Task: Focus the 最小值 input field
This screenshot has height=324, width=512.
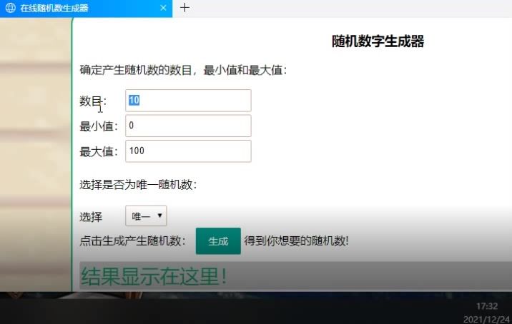Action: (x=188, y=126)
